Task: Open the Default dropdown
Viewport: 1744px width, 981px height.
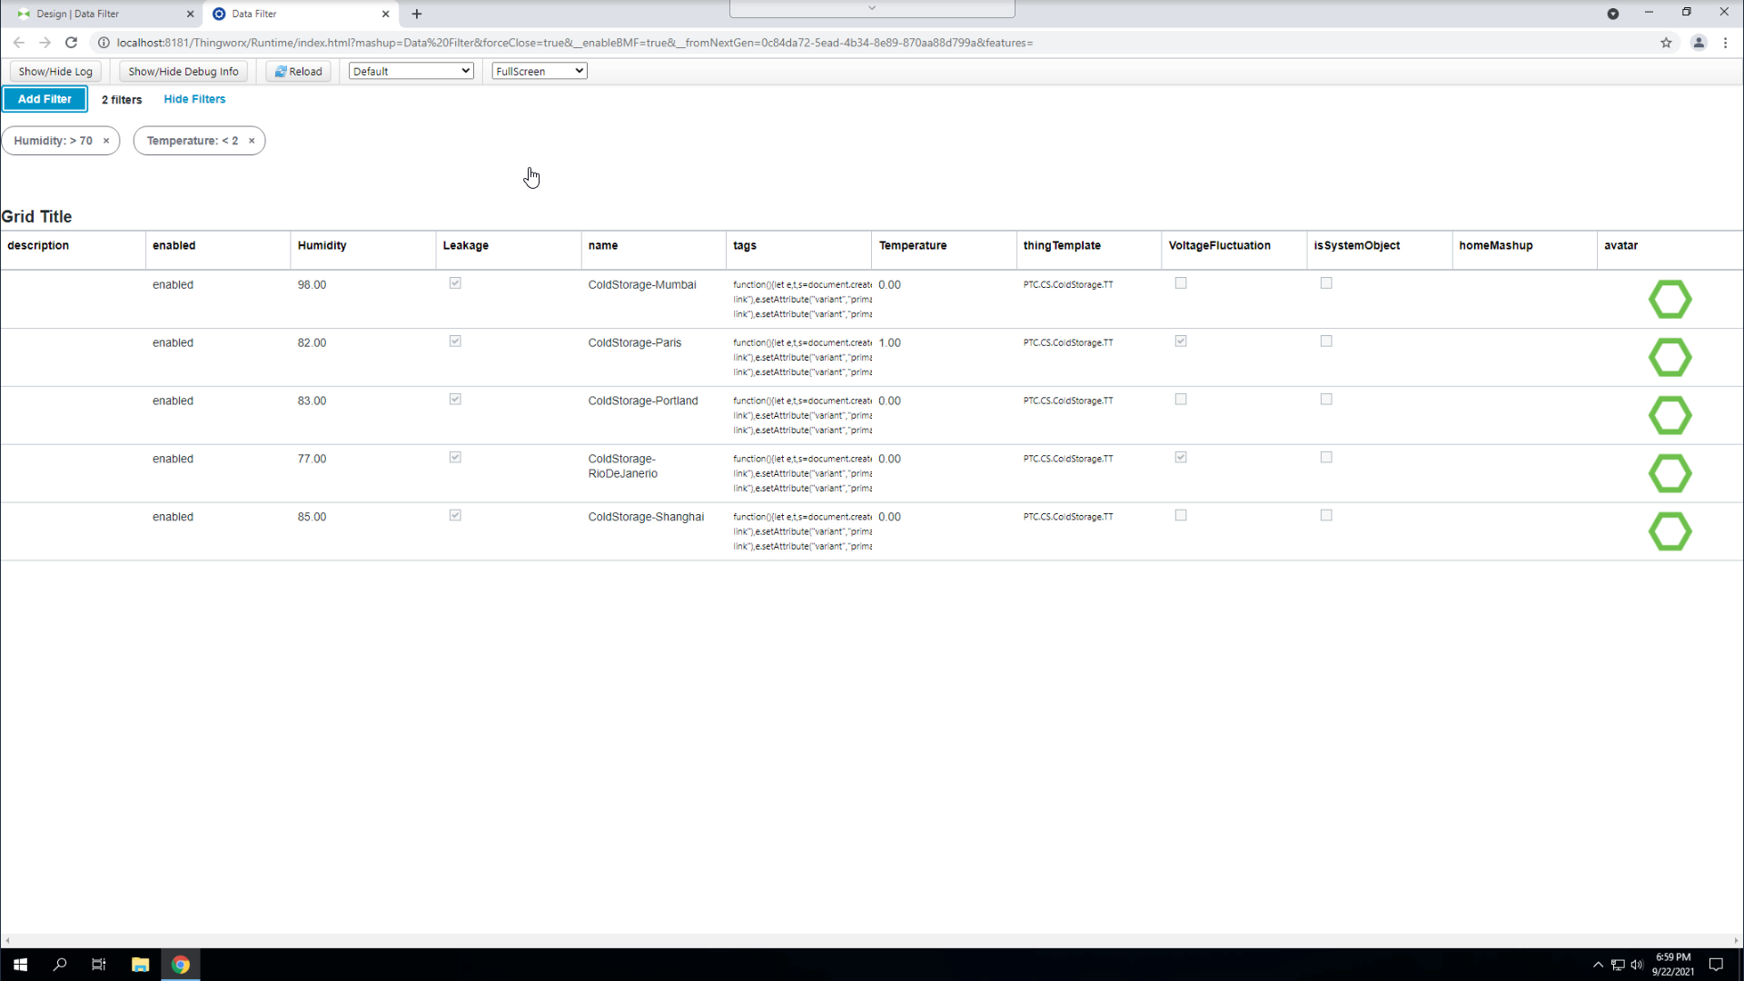Action: (411, 71)
